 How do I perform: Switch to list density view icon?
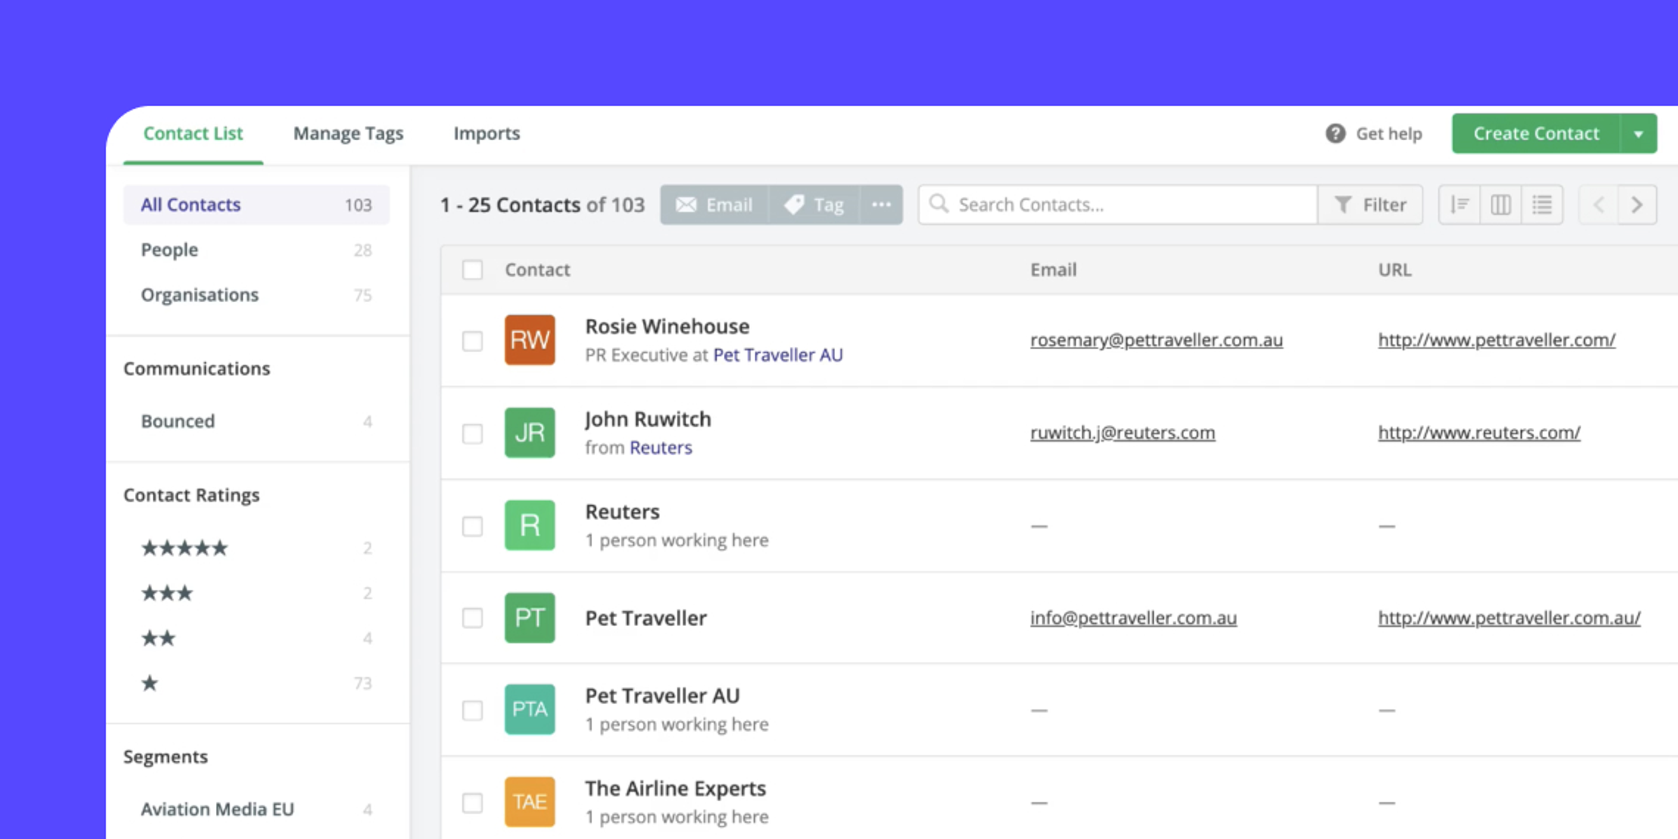1542,205
